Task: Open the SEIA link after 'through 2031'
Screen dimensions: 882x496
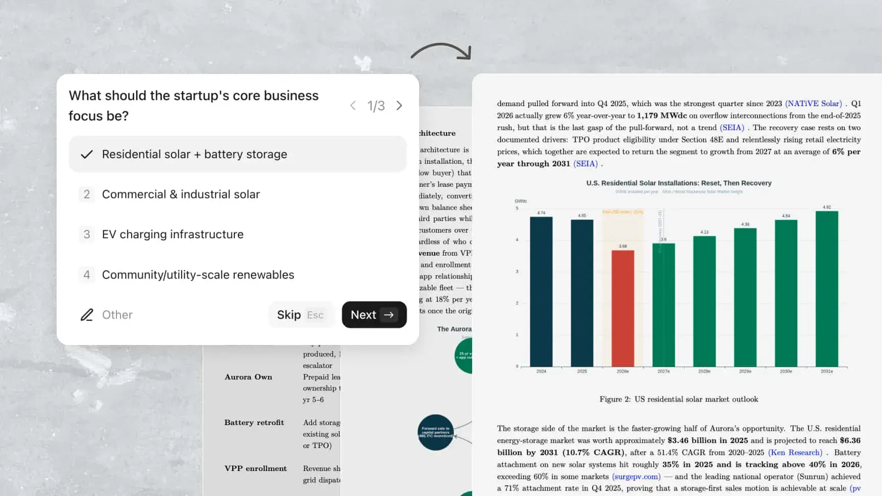Action: 585,164
